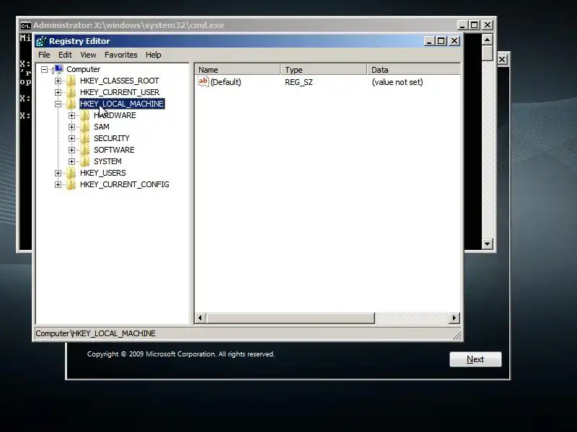Select the HKEY_USERS label
577x432 pixels.
tap(102, 173)
